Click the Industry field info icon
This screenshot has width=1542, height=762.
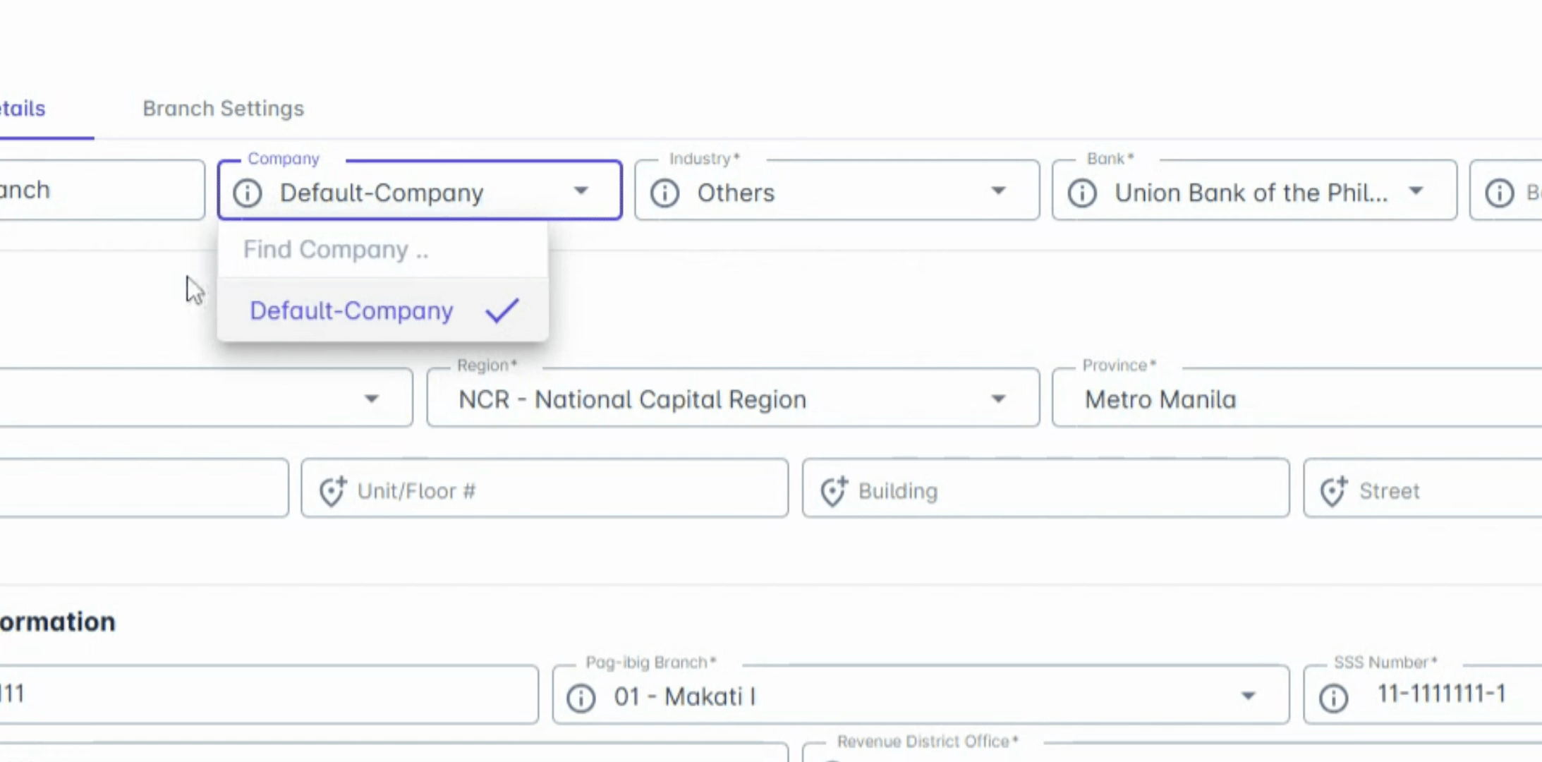click(664, 193)
